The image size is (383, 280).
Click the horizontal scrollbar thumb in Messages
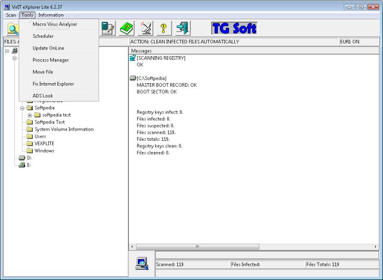click(197, 247)
